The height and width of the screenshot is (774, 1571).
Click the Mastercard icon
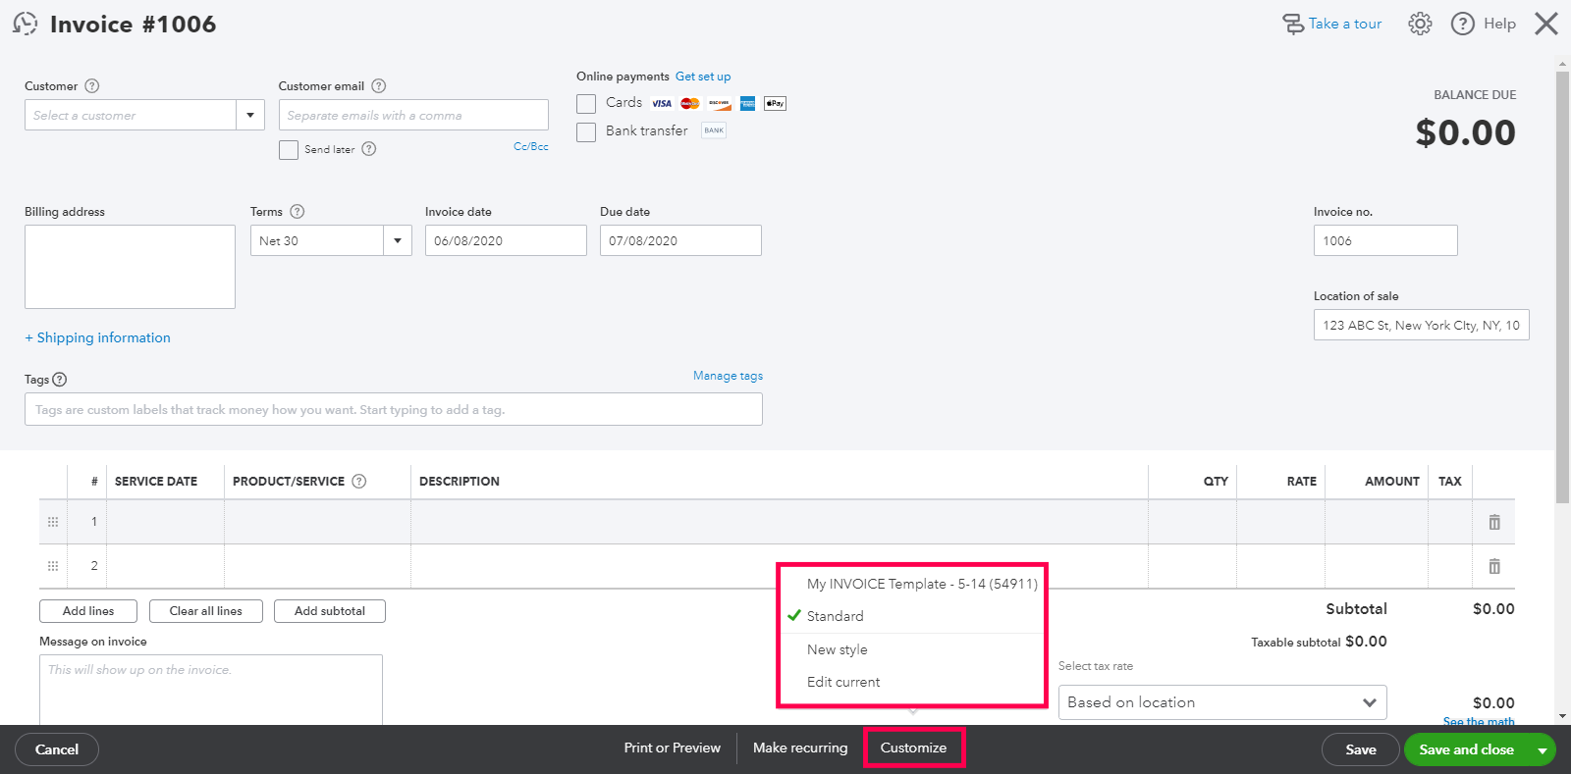click(690, 104)
